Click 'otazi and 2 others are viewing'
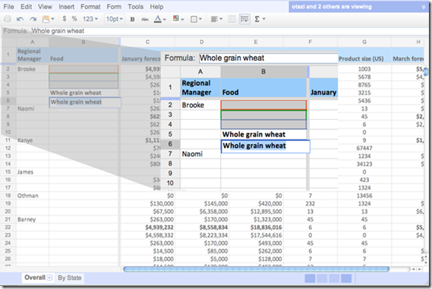Viewport: 432px width, 289px height. pos(332,7)
